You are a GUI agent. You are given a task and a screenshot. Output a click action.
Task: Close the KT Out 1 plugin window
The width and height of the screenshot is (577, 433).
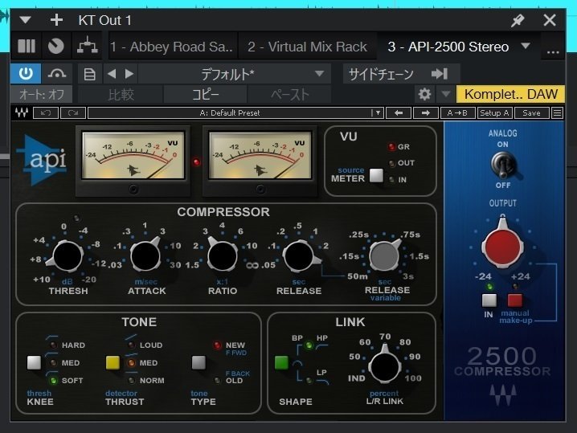click(550, 20)
